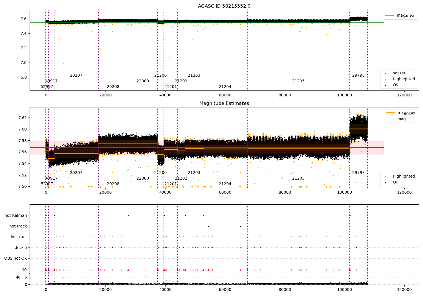This screenshot has width=423, height=296.
Task: Click the rotated 'dr' y-axis label
Action: 18,277
